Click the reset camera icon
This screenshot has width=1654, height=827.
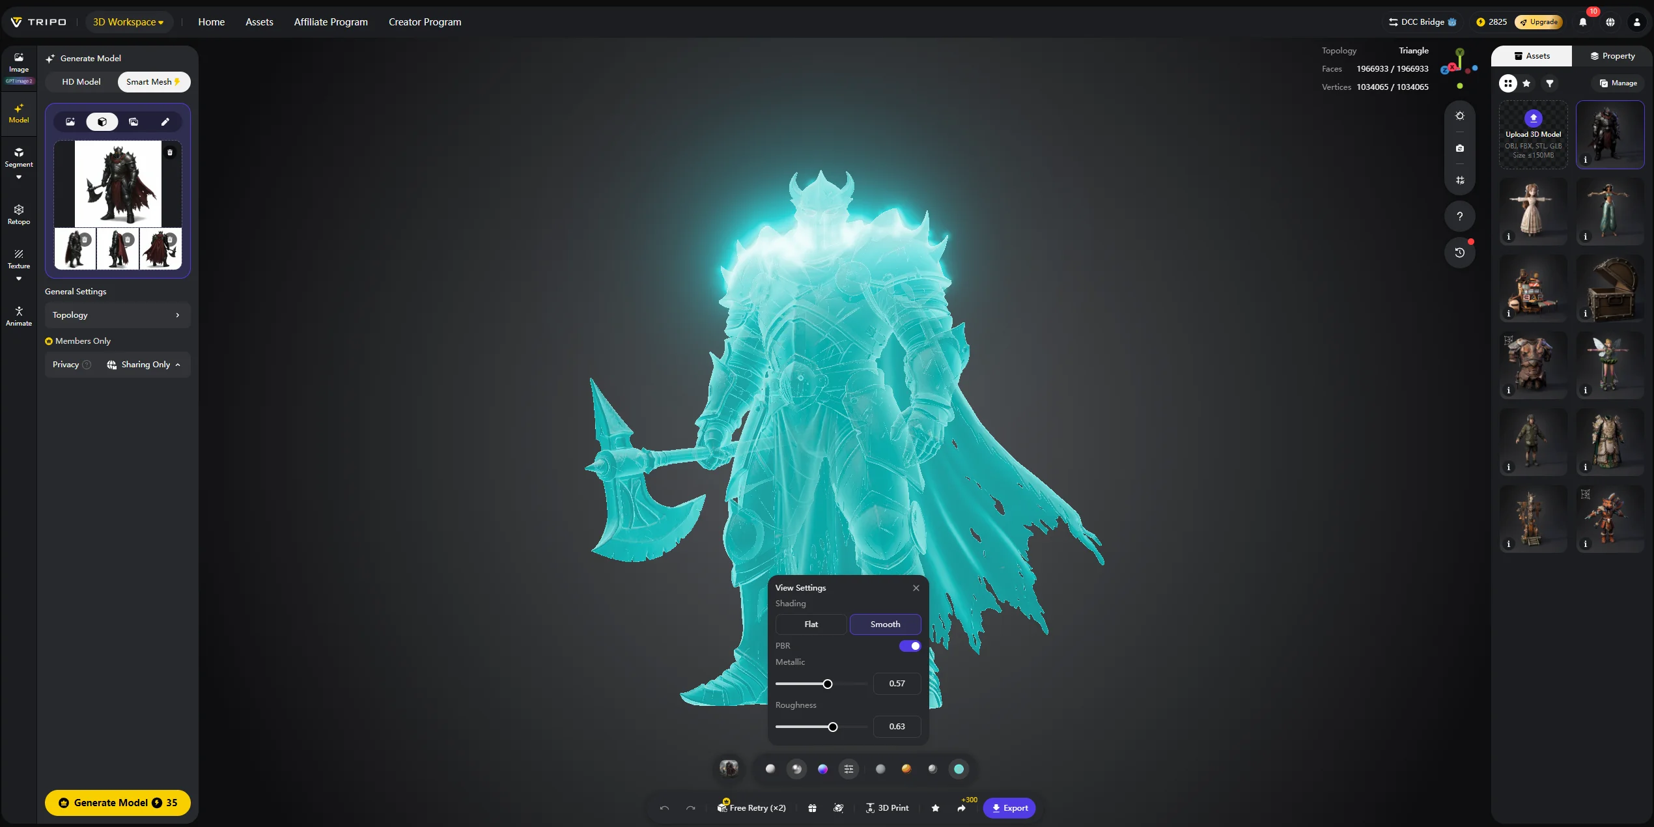1460,148
